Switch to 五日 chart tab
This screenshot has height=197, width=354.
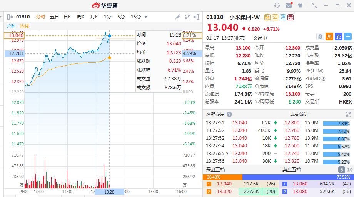click(54, 17)
